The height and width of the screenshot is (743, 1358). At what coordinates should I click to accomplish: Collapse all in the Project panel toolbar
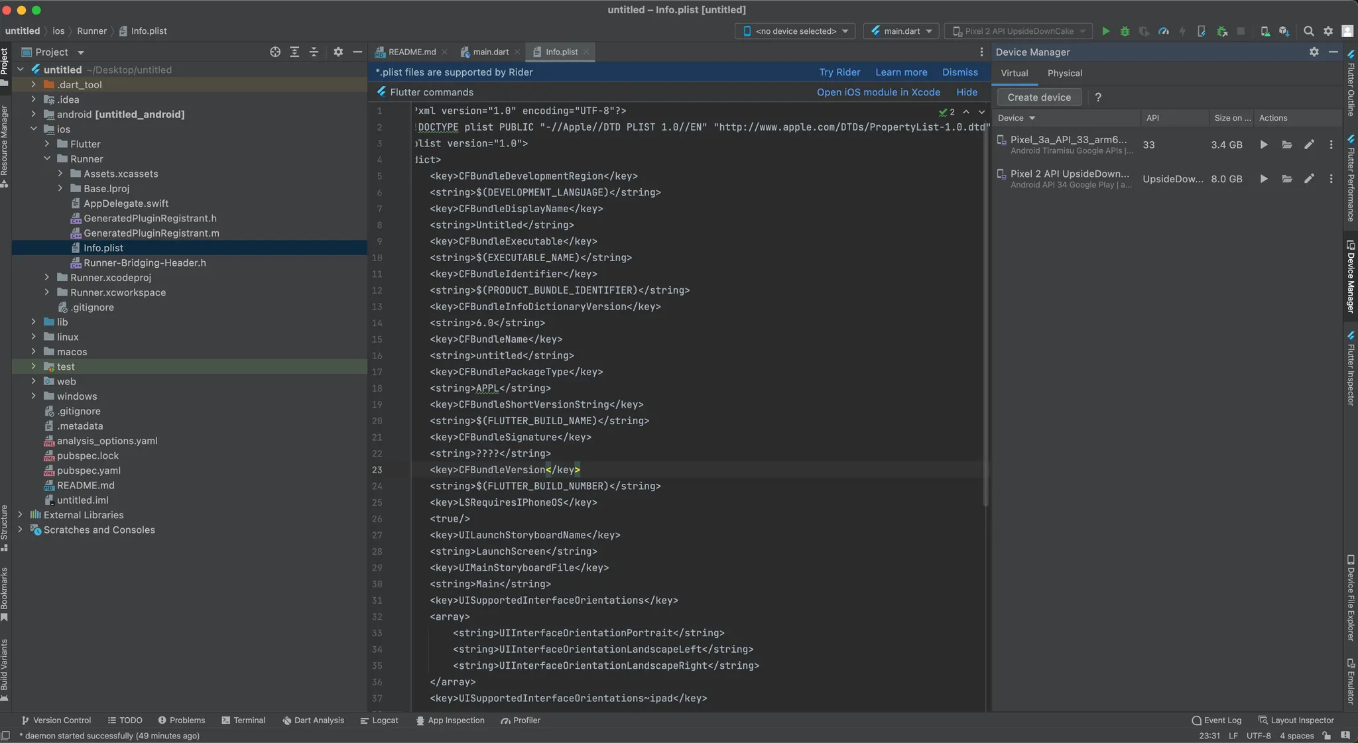[314, 52]
